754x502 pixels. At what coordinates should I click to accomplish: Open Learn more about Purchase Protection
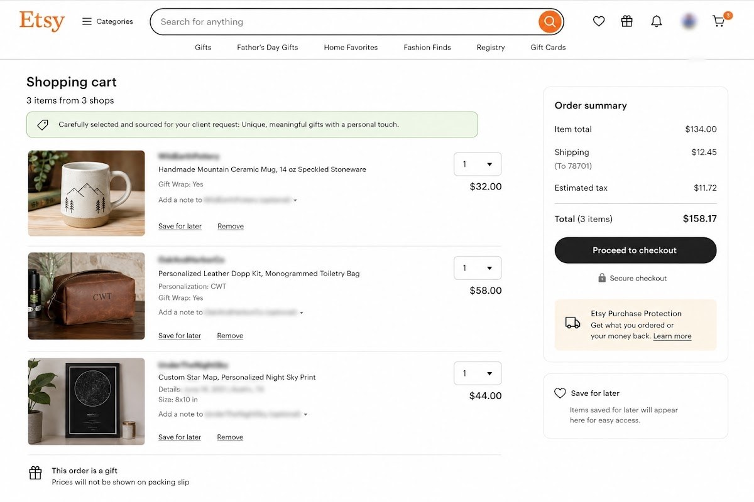672,336
